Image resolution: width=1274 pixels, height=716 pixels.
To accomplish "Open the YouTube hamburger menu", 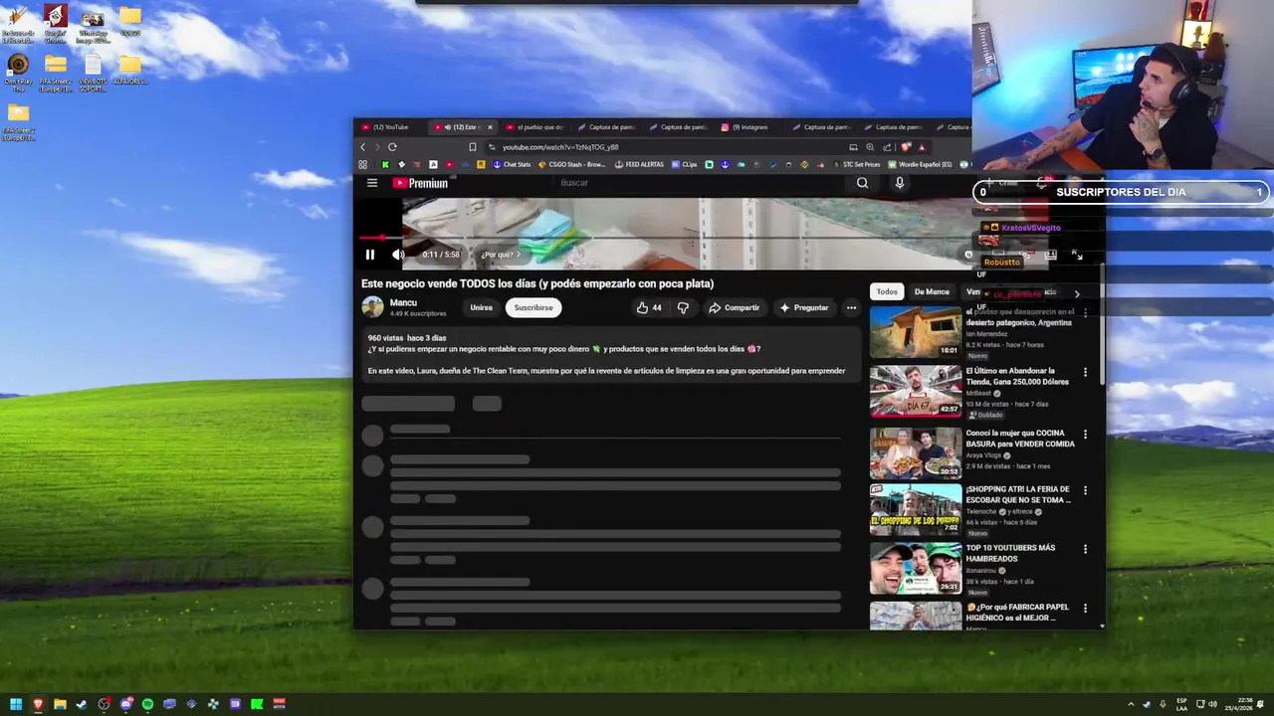I will tap(372, 183).
